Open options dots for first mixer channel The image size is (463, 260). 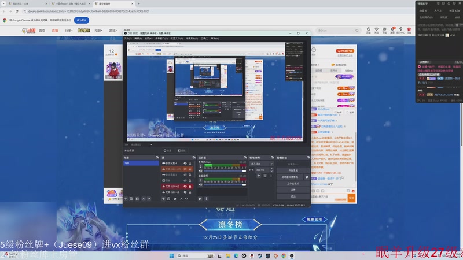(201, 166)
